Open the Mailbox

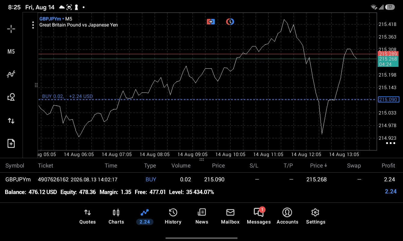[x=230, y=217]
